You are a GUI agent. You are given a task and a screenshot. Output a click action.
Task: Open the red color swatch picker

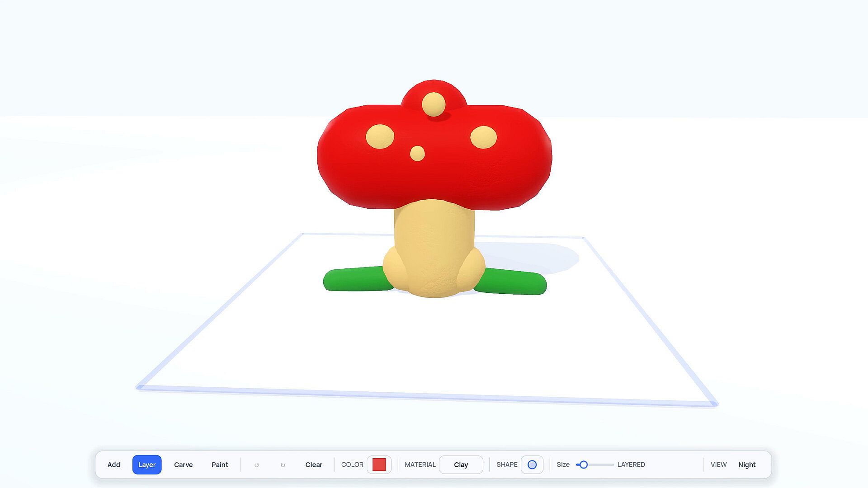[x=379, y=465]
